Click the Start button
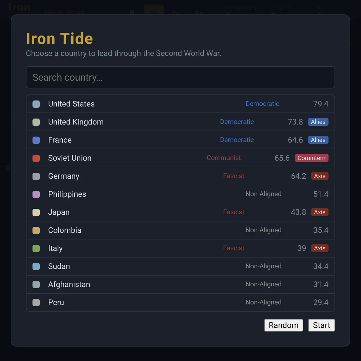This screenshot has width=361, height=361. pyautogui.click(x=322, y=325)
